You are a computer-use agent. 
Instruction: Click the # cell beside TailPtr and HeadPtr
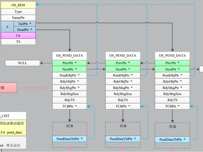7,27
